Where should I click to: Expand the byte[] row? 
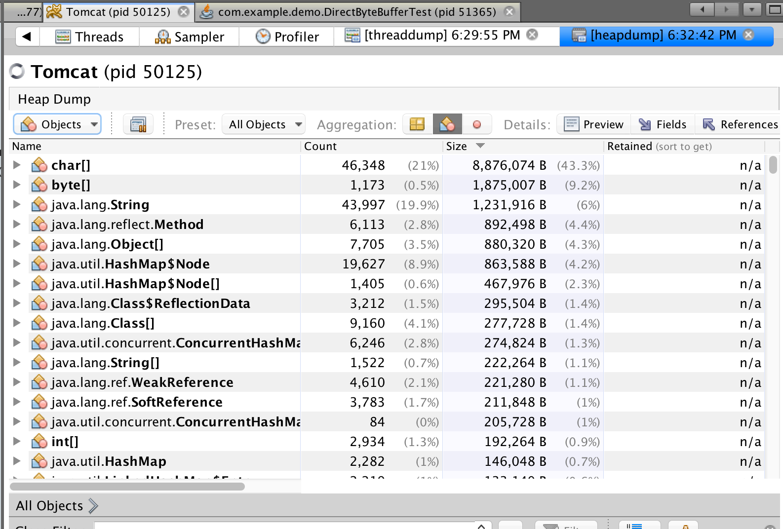(17, 185)
